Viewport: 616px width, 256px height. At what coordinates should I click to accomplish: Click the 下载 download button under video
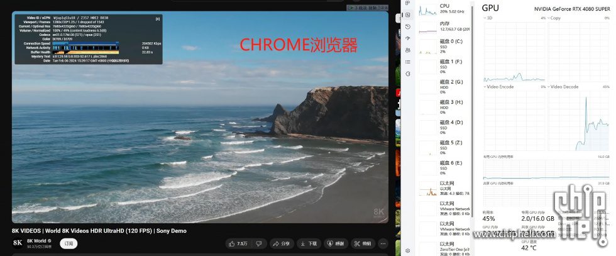tap(309, 244)
